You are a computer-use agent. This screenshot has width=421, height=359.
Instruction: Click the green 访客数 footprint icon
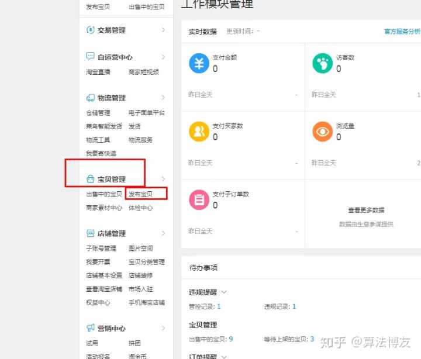coord(322,63)
